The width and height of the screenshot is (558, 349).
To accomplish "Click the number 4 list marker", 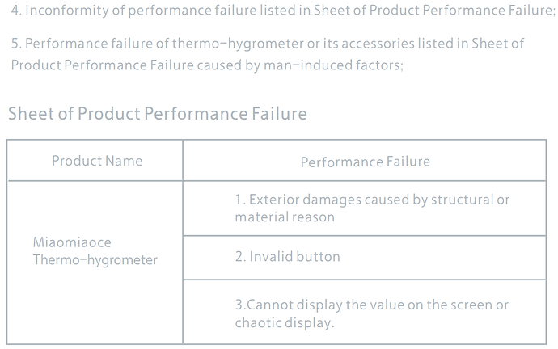I will click(x=15, y=11).
